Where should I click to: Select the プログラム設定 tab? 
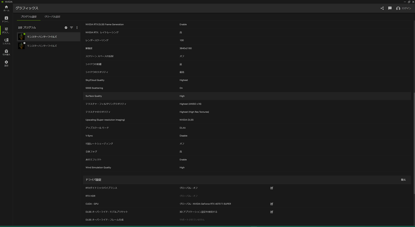[x=29, y=17]
